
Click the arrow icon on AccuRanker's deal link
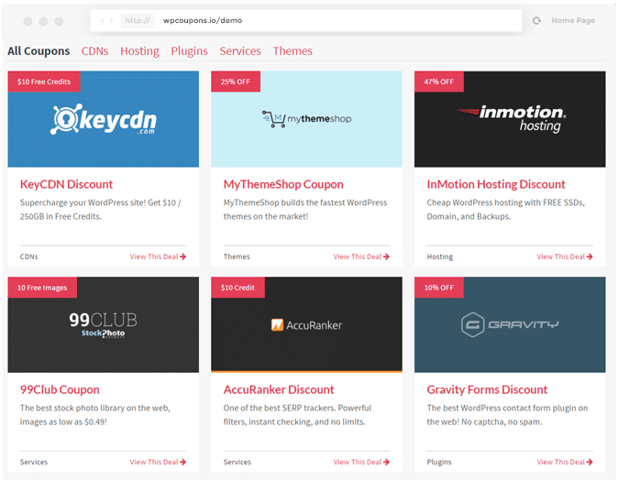[x=386, y=462]
